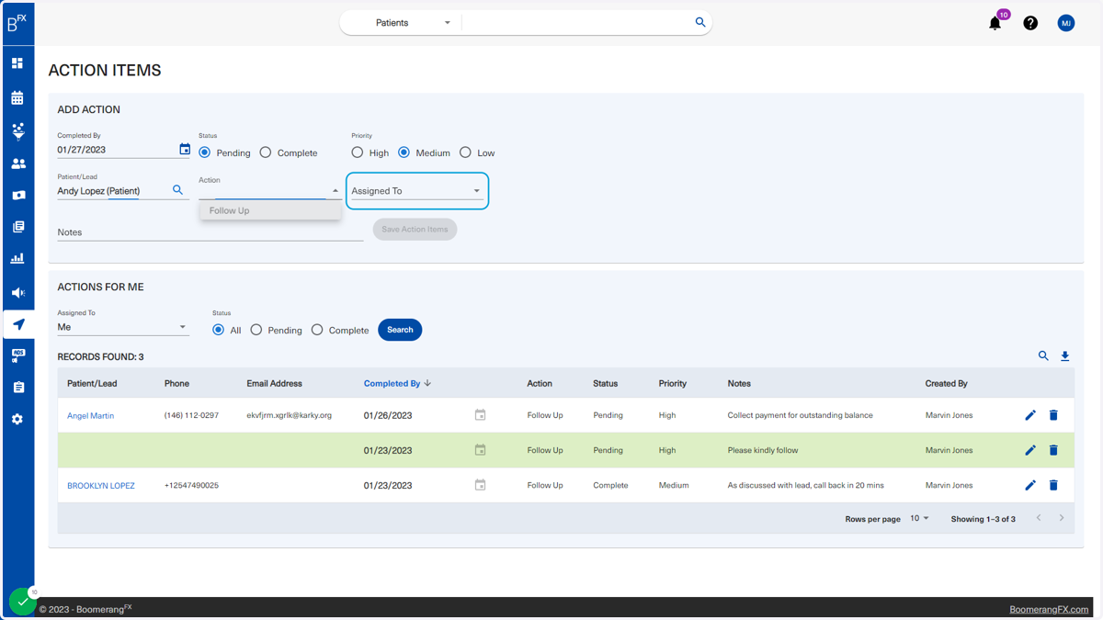This screenshot has height=620, width=1103.
Task: Open the calendar icon in sidebar
Action: tap(17, 97)
